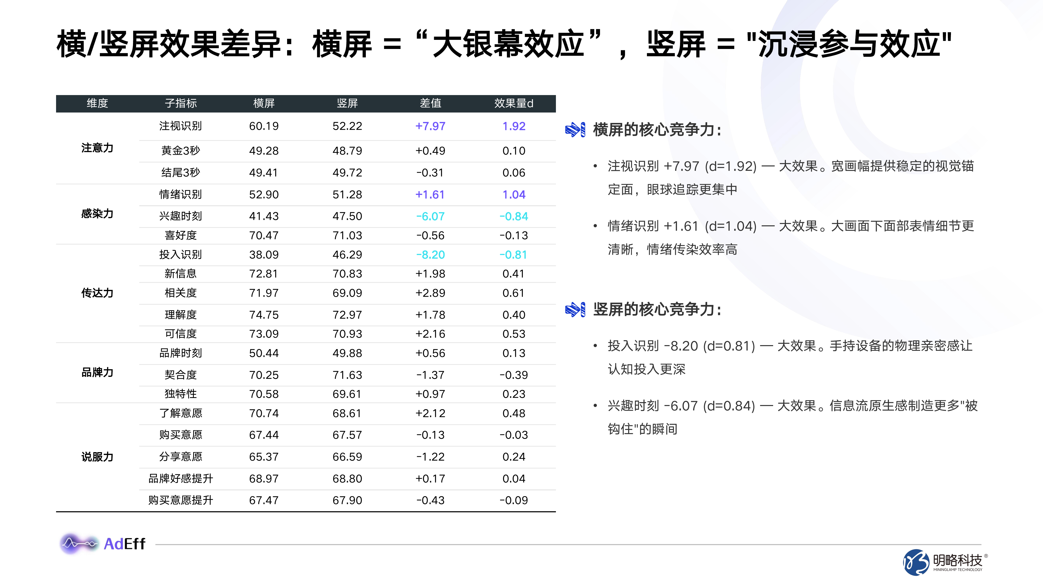
Task: Click the 黄金3秒 row label
Action: click(181, 151)
